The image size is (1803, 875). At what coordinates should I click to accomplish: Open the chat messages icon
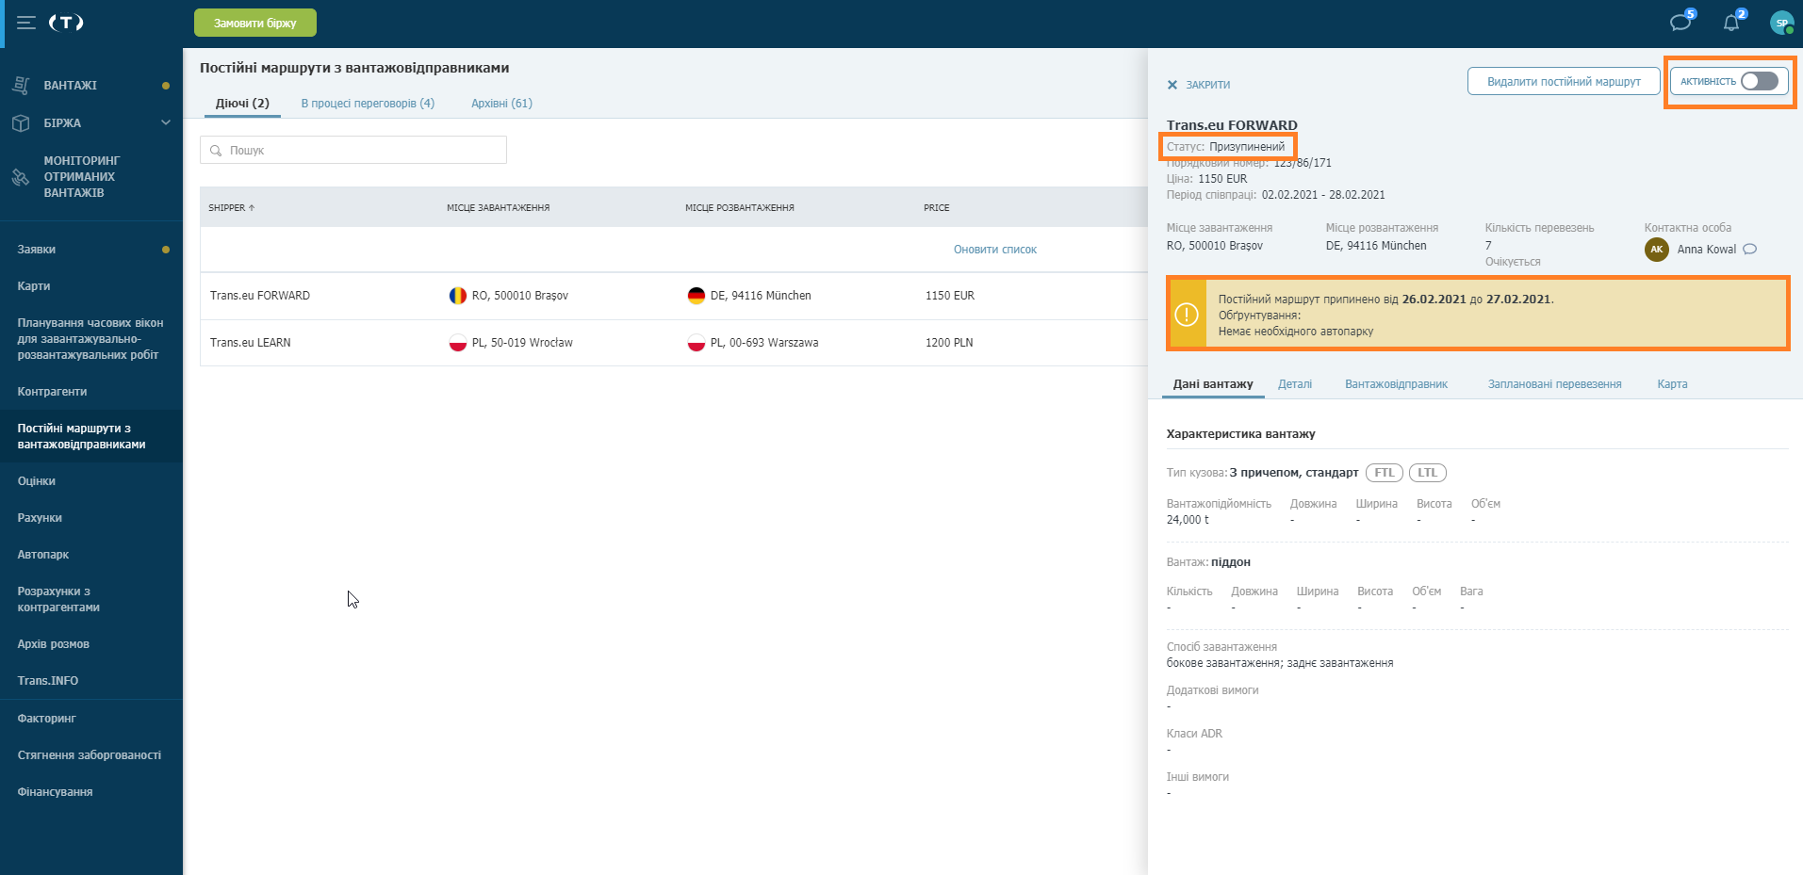[x=1680, y=23]
